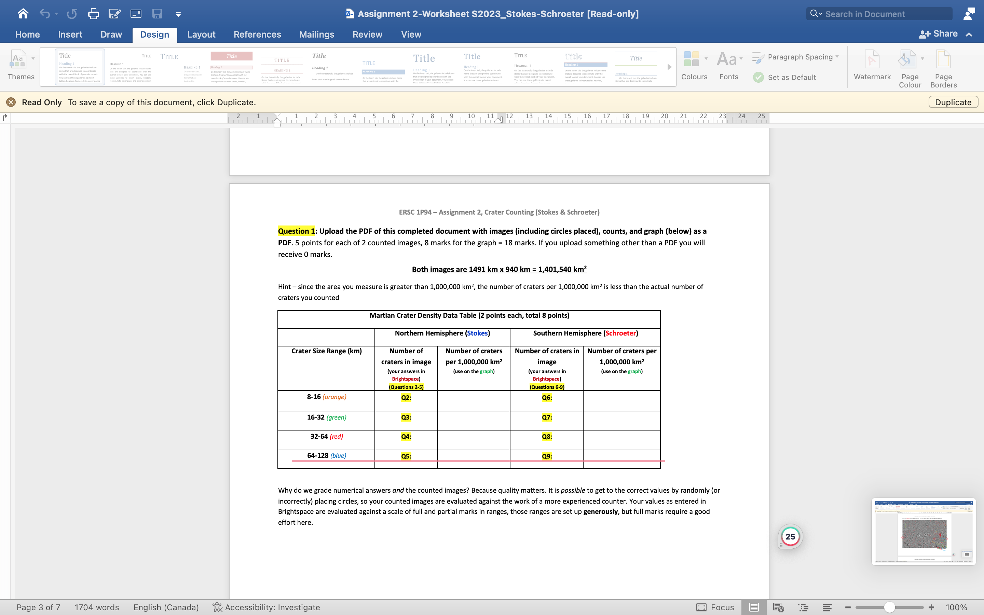Switch to the References ribbon tab
This screenshot has width=984, height=615.
[x=257, y=35]
